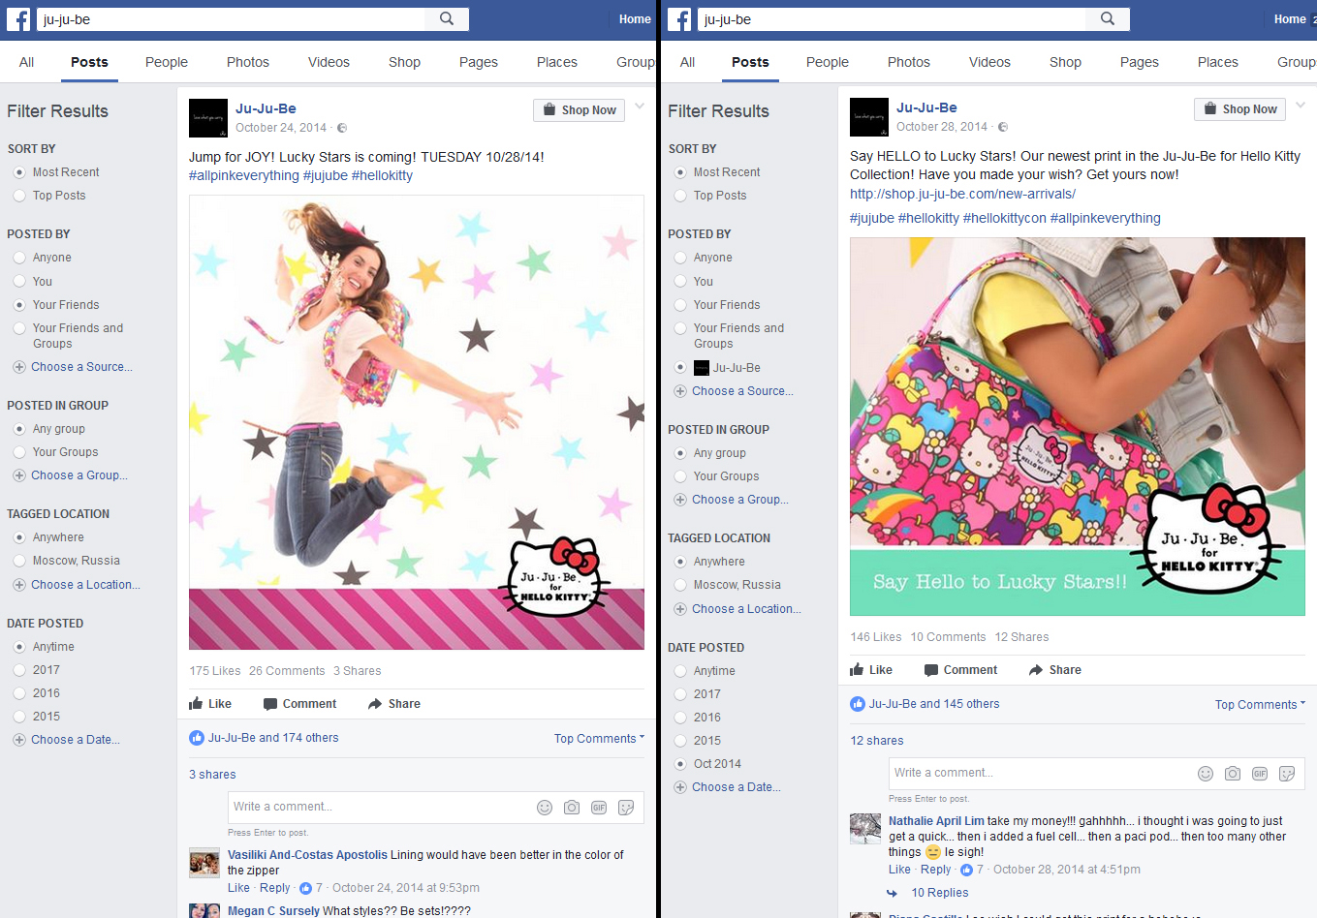Click privacy globe icon on October 28 post

(1003, 127)
